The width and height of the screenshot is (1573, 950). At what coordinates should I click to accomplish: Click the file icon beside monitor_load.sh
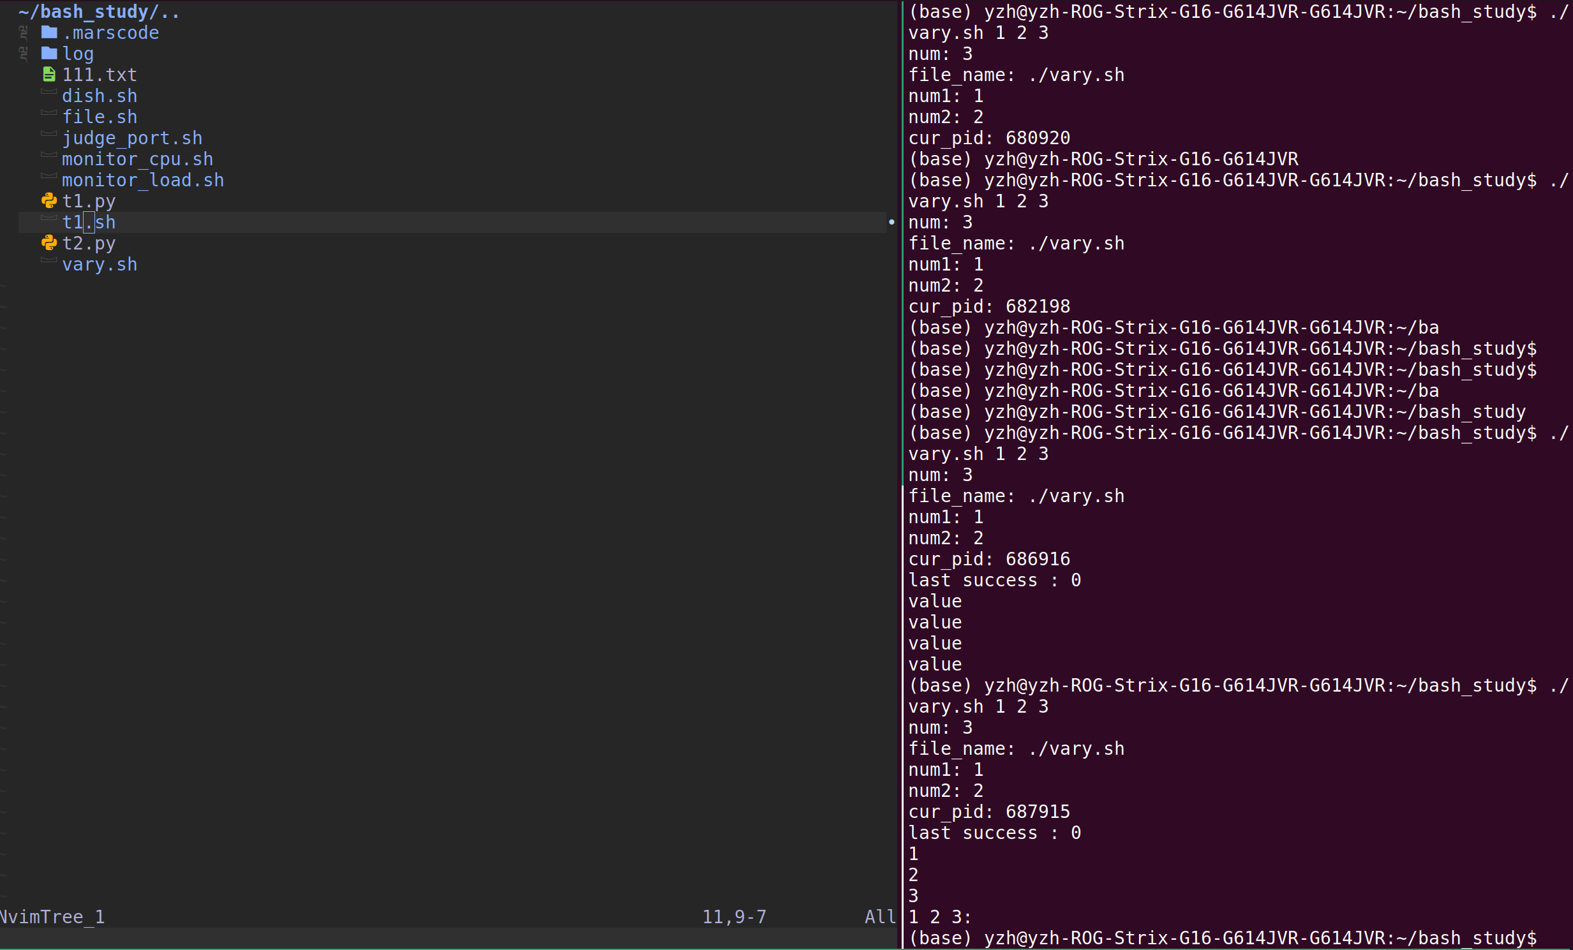[49, 177]
